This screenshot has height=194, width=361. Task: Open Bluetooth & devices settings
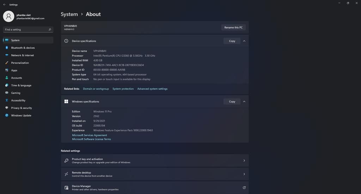point(23,48)
